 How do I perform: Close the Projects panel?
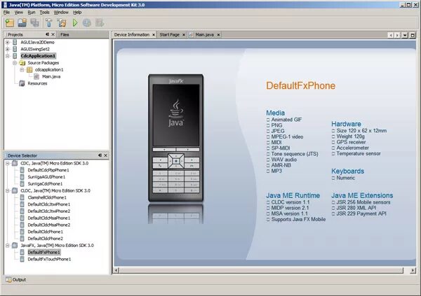pos(53,34)
